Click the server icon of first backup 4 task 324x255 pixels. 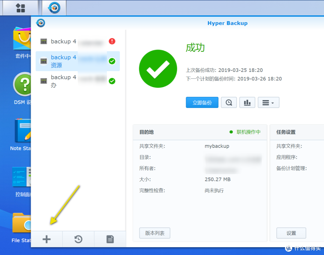[43, 41]
